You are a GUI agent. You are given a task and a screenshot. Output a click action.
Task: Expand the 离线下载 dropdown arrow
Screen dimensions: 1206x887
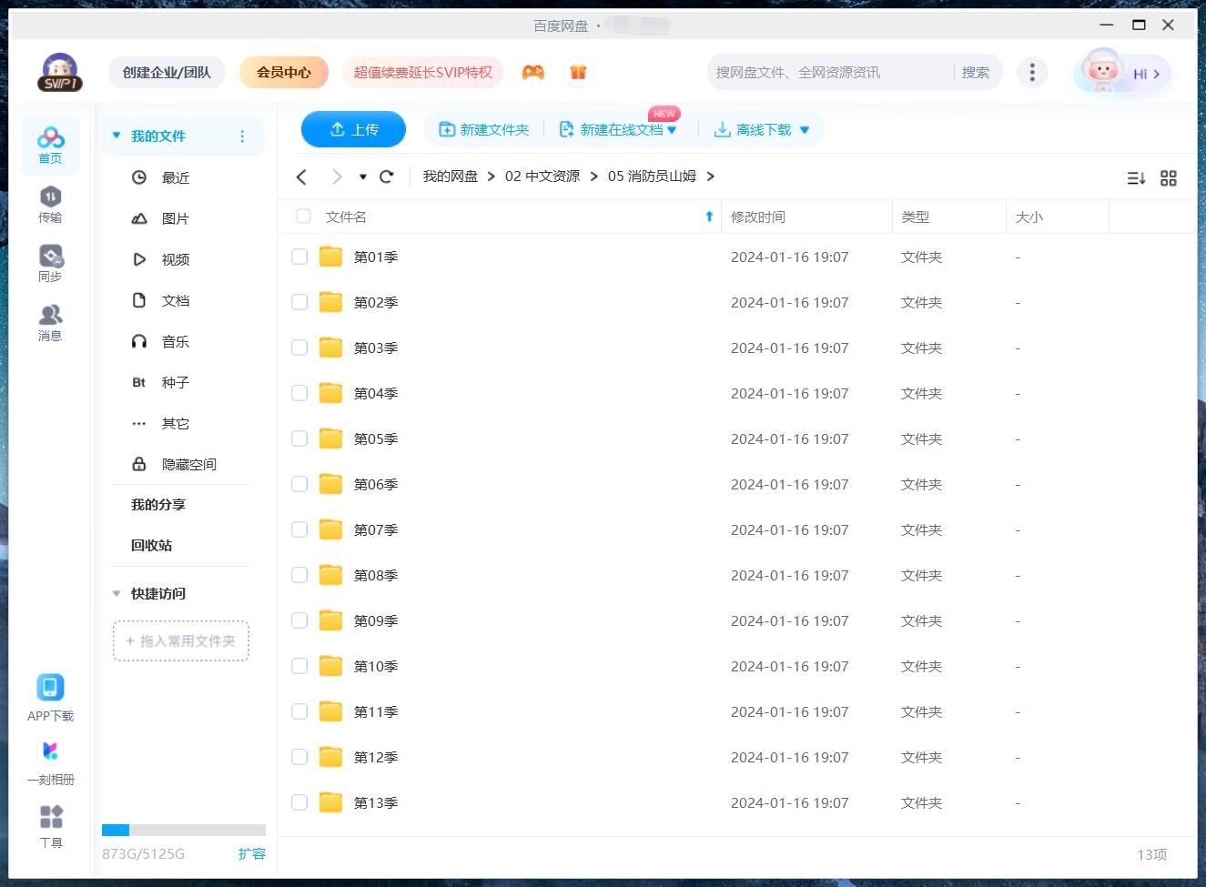point(804,129)
